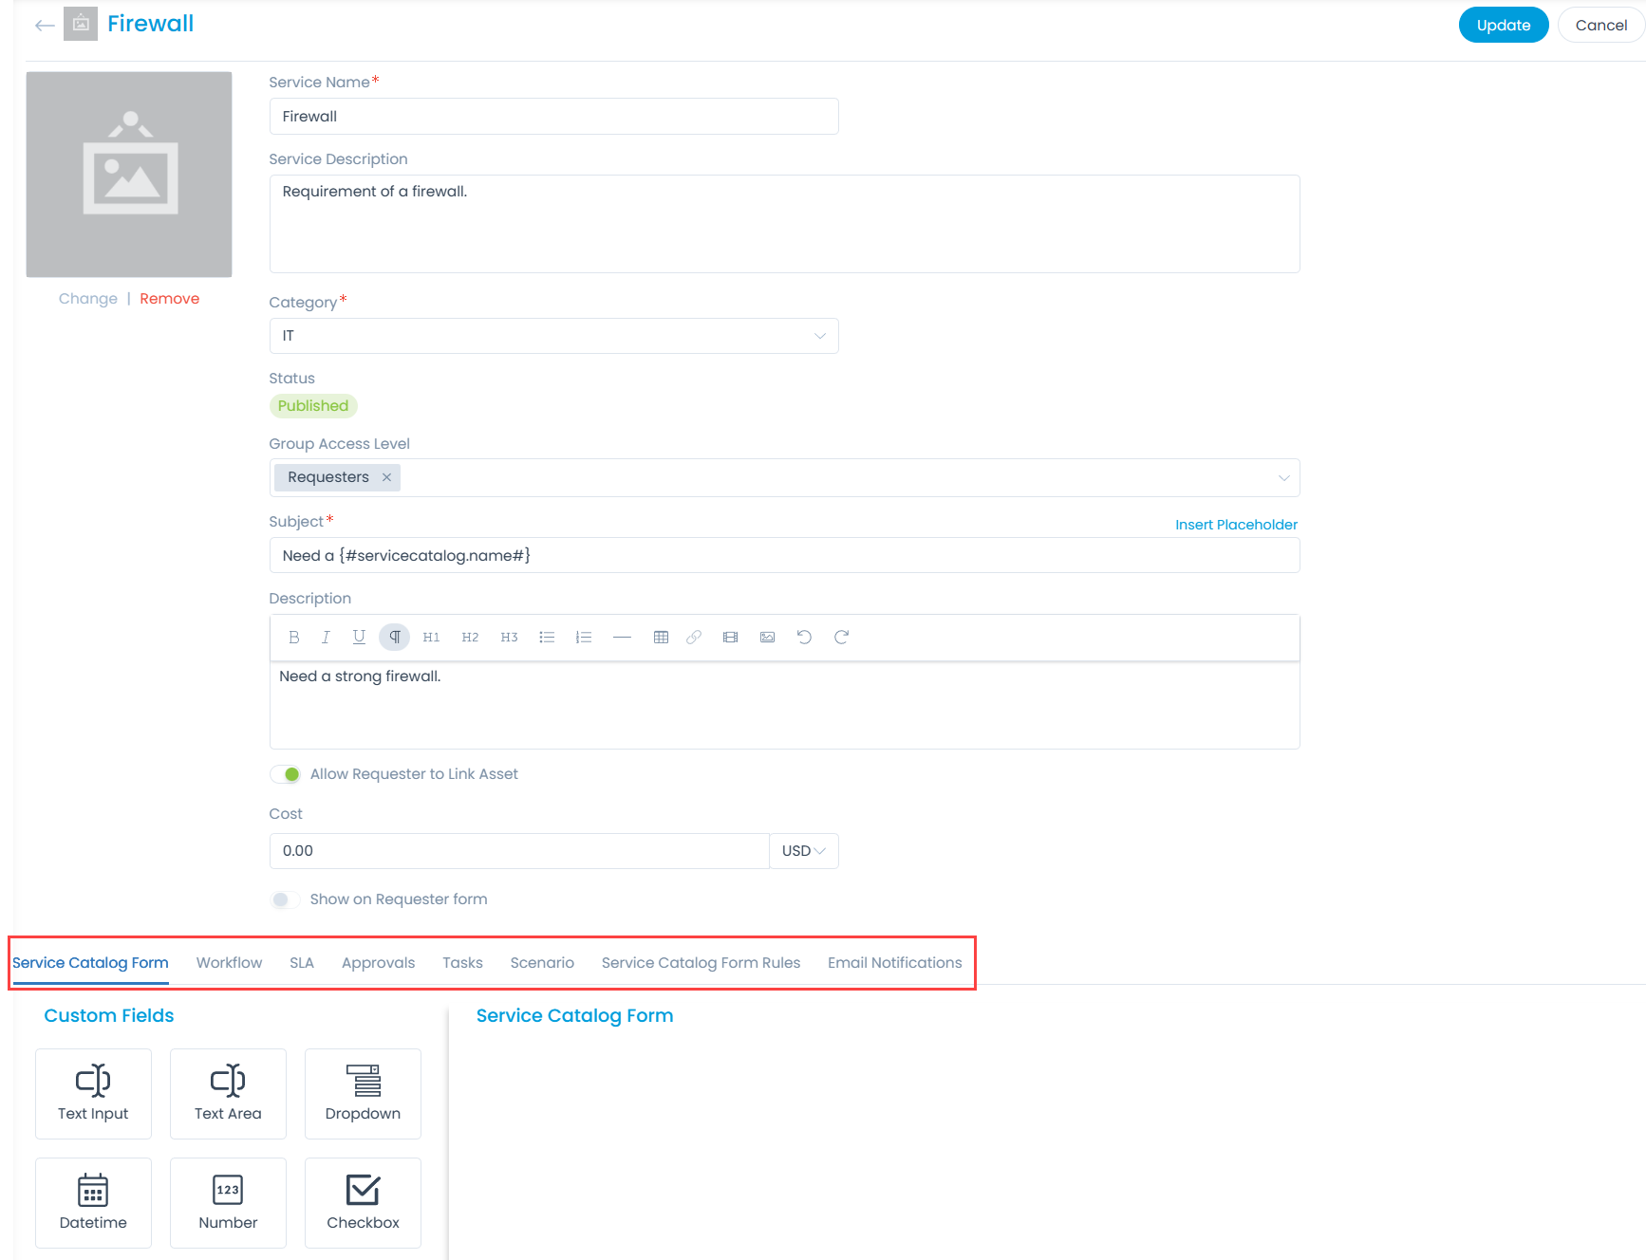Apply Italic formatting in Description toolbar

(326, 637)
